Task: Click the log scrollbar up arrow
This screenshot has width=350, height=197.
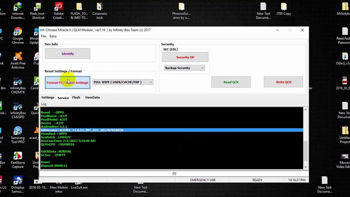Action: [x=305, y=109]
